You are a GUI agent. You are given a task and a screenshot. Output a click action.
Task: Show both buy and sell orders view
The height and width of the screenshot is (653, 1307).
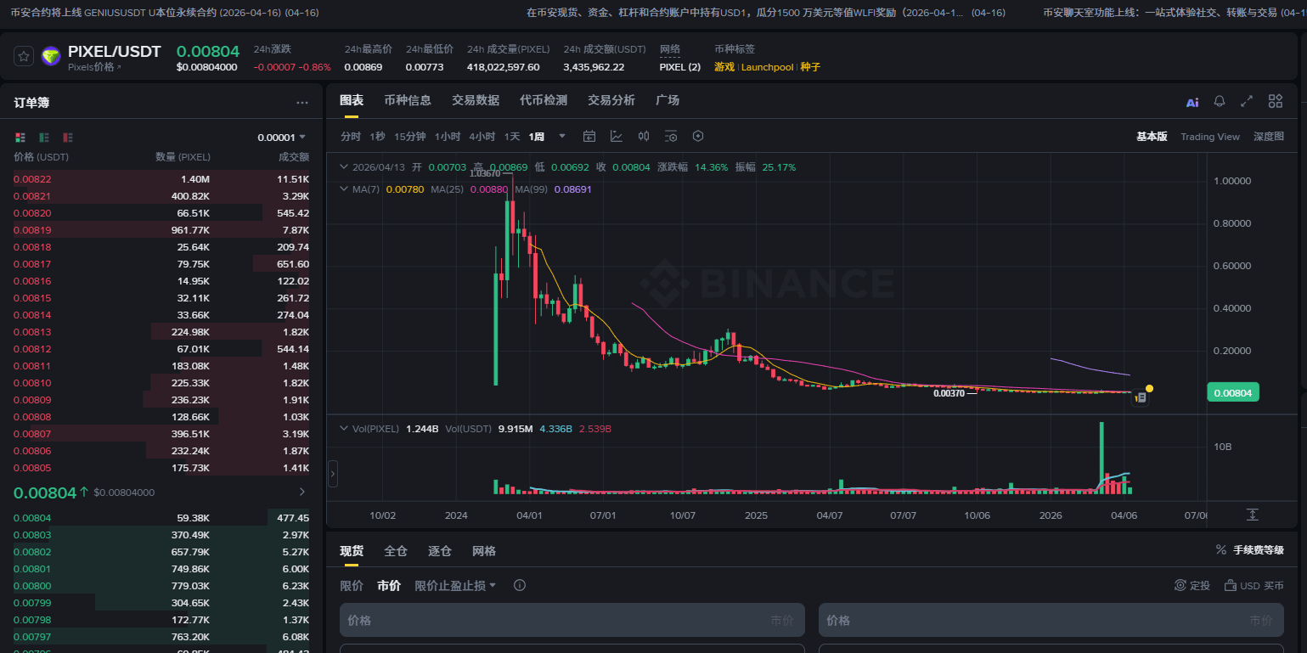coord(20,137)
